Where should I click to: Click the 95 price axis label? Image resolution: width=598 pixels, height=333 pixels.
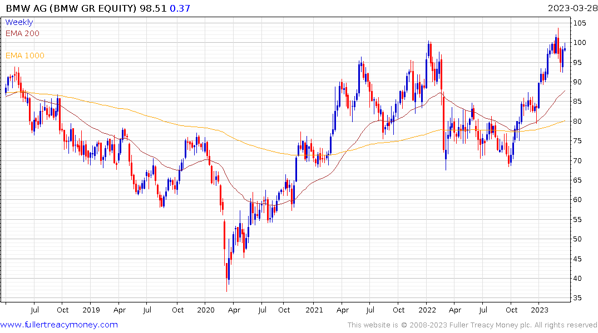pyautogui.click(x=577, y=62)
